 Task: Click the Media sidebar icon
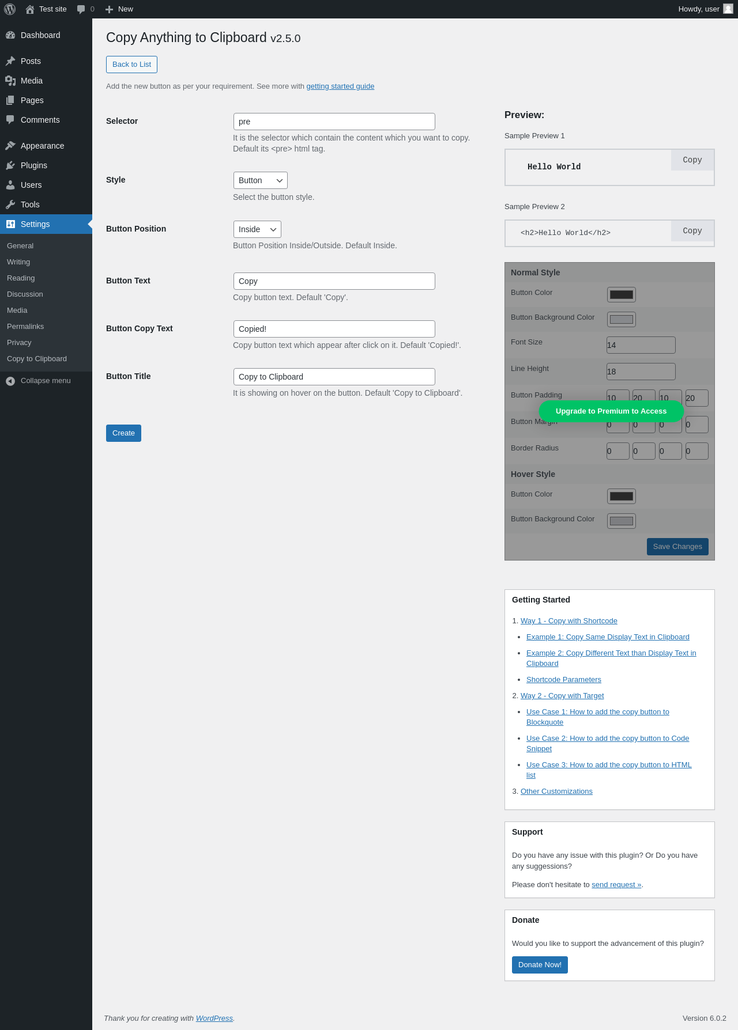pyautogui.click(x=10, y=81)
